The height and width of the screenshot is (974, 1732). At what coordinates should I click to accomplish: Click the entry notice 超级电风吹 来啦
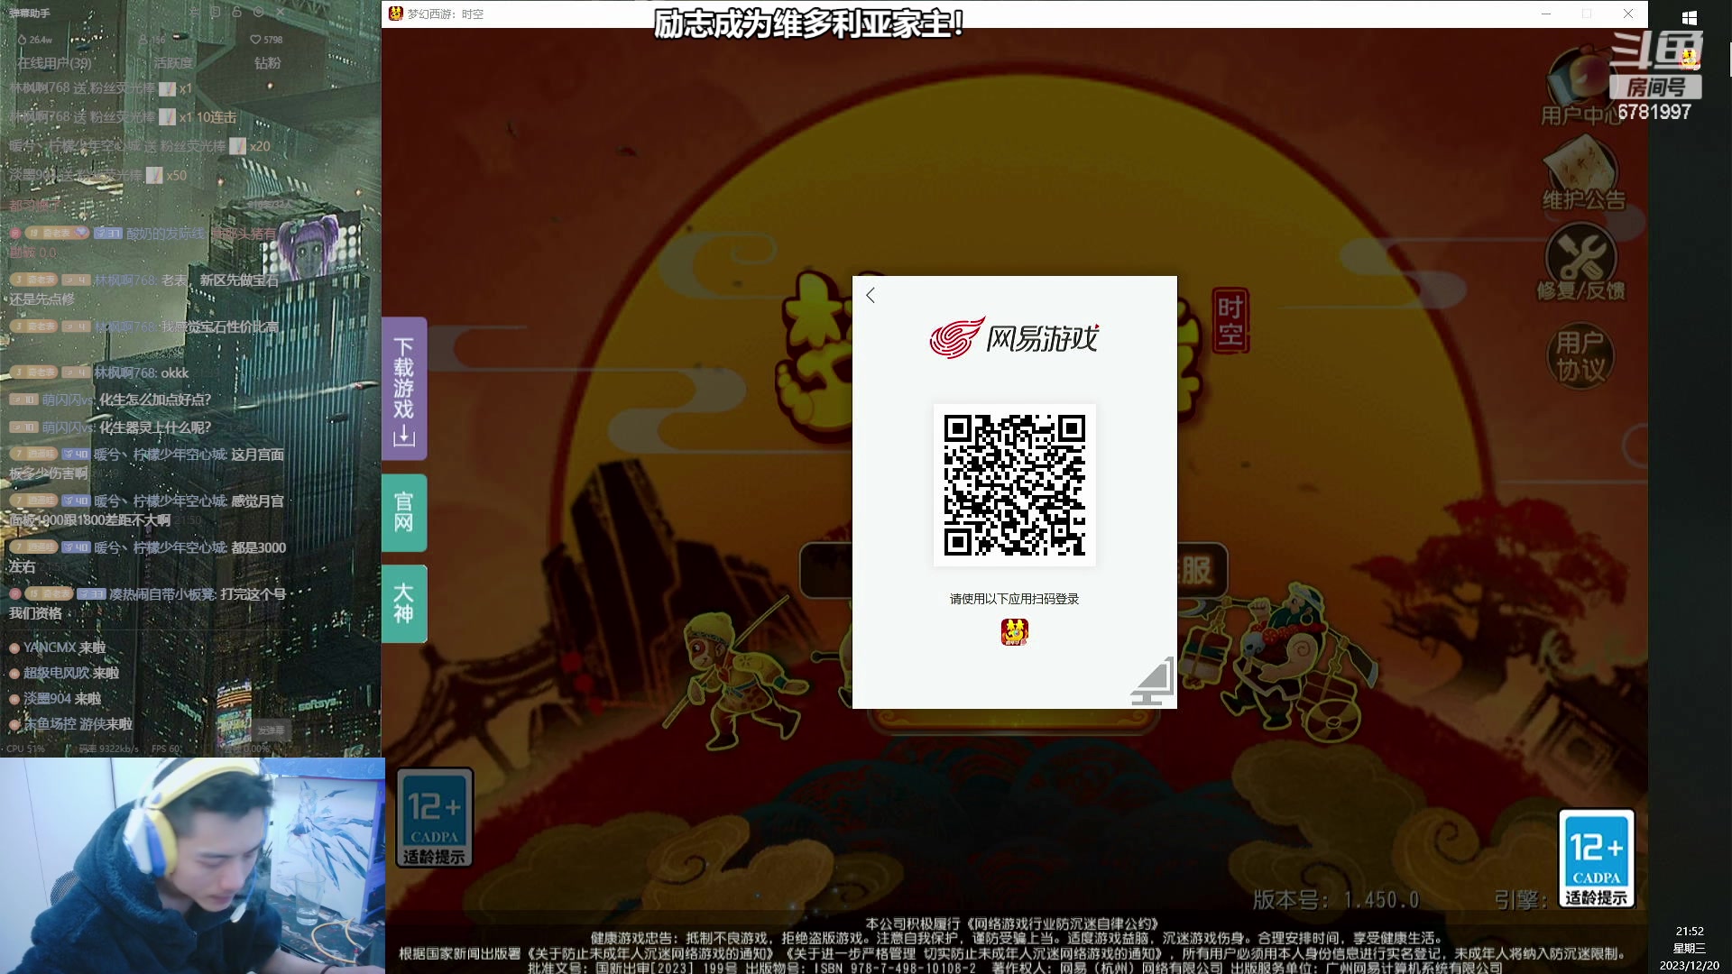pos(64,673)
